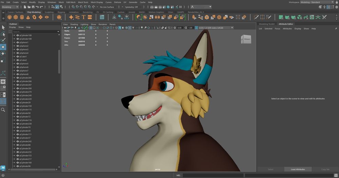339x178 pixels.
Task: Expand the pSphere1 node in Outliner
Action: [x=14, y=43]
